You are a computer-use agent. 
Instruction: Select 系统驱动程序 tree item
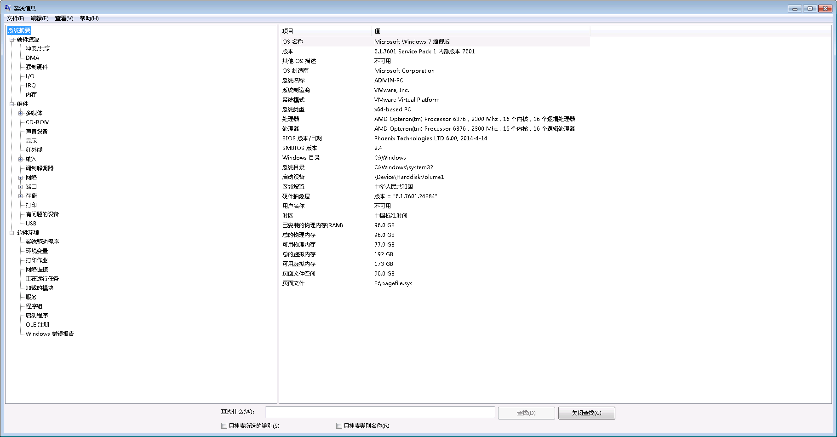pyautogui.click(x=42, y=242)
